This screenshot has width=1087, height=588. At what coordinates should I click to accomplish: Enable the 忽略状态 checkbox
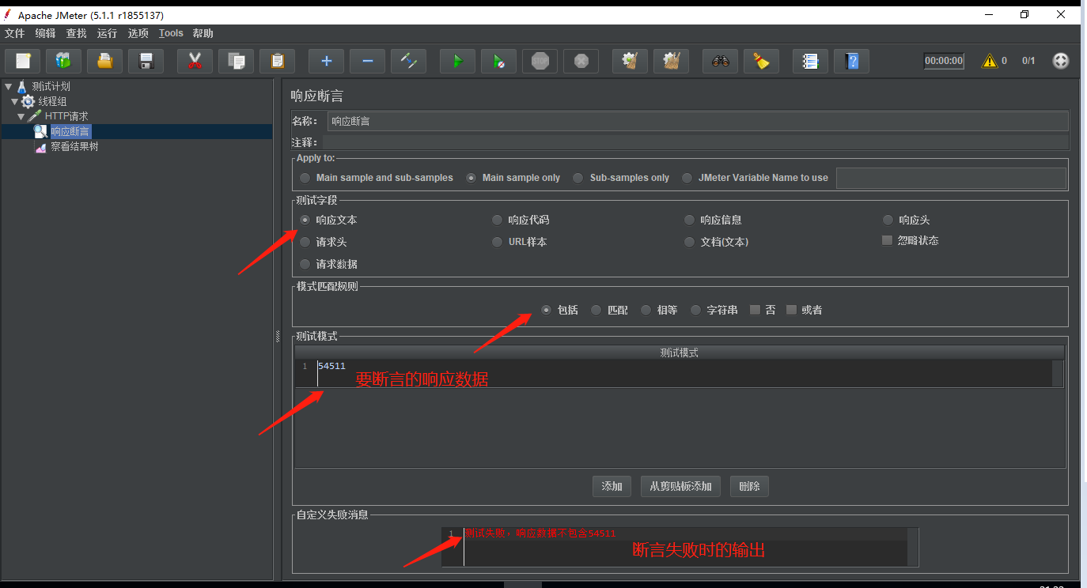(x=911, y=240)
